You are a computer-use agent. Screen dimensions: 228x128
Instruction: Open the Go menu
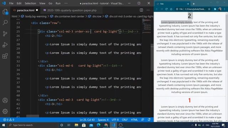pyautogui.click(x=50, y=3)
